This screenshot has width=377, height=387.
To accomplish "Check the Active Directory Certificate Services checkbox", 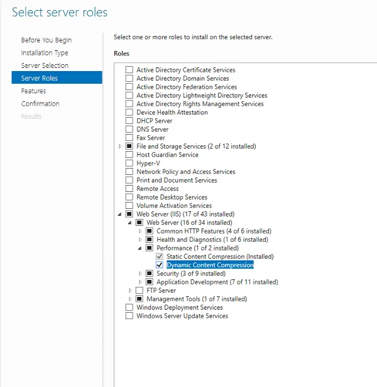I will [129, 70].
